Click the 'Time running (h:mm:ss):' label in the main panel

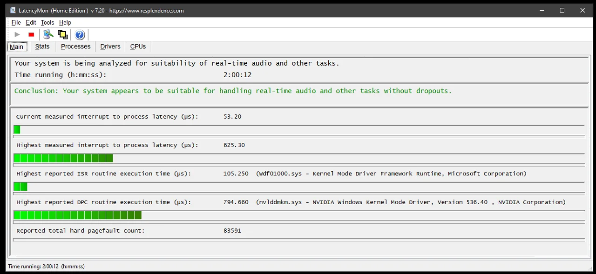[61, 75]
